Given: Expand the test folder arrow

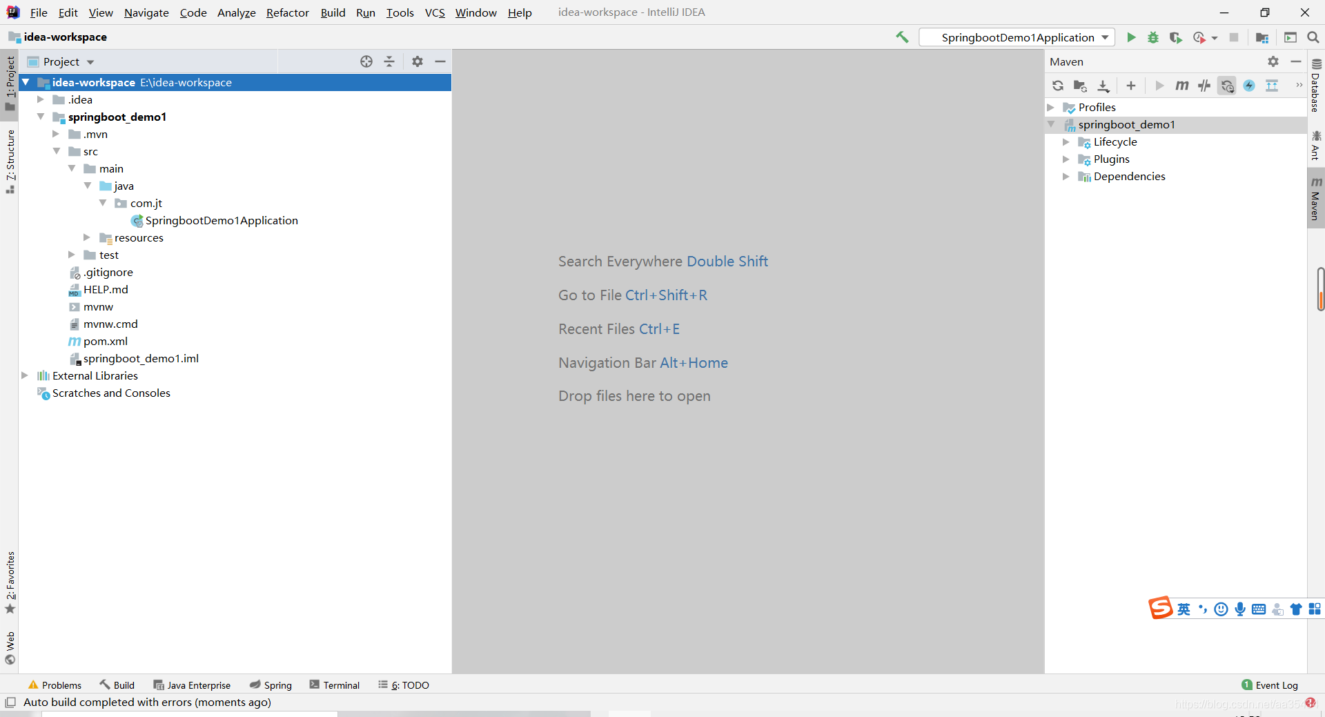Looking at the screenshot, I should pos(72,255).
